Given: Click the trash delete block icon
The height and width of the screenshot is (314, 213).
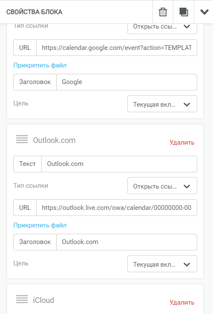Looking at the screenshot, I should tap(163, 12).
